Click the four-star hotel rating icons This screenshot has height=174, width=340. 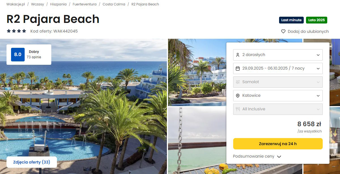(x=16, y=31)
